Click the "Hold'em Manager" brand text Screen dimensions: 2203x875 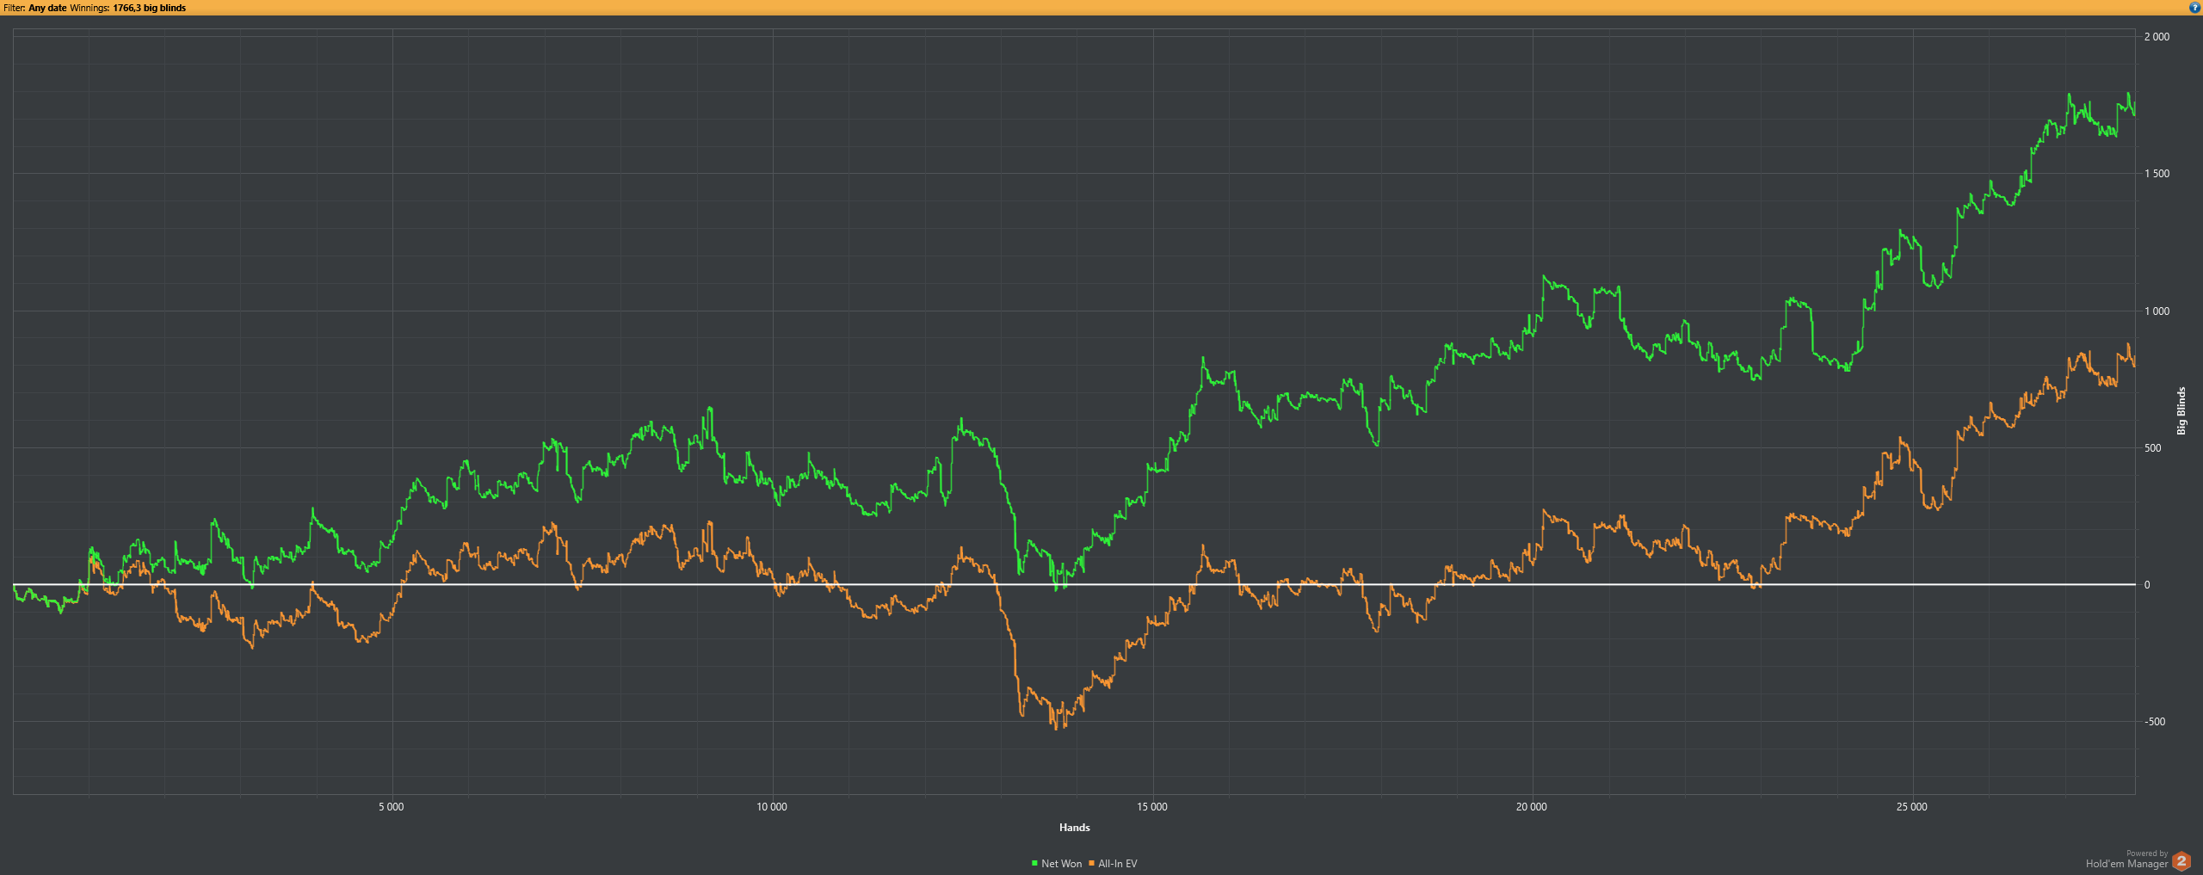[x=2126, y=864]
